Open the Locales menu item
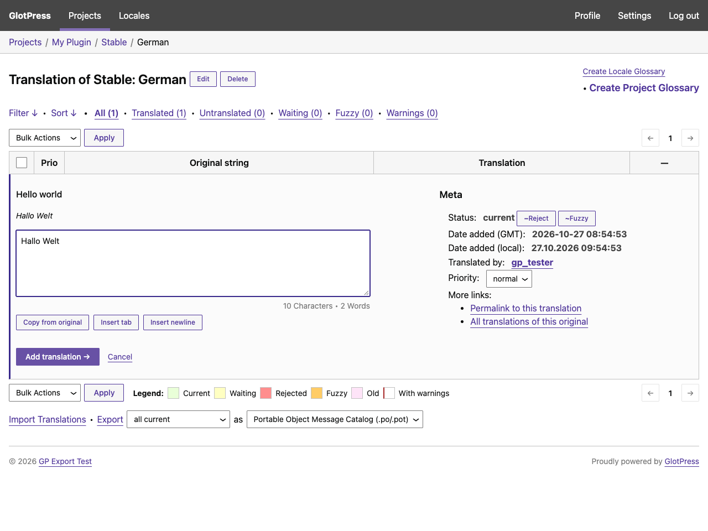This screenshot has height=531, width=708. [134, 15]
